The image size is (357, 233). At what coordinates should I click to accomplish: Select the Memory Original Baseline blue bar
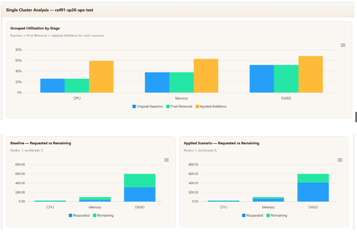[x=157, y=82]
